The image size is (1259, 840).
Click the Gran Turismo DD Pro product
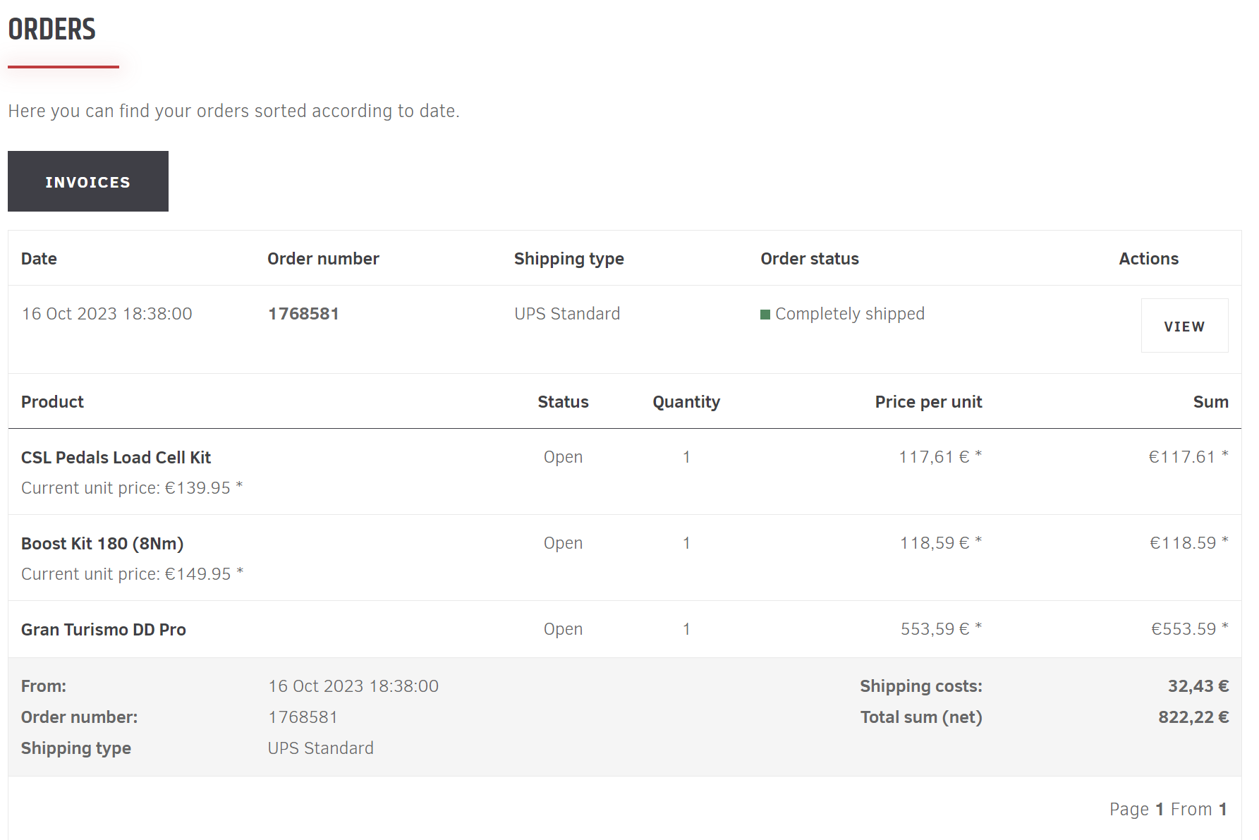[104, 630]
